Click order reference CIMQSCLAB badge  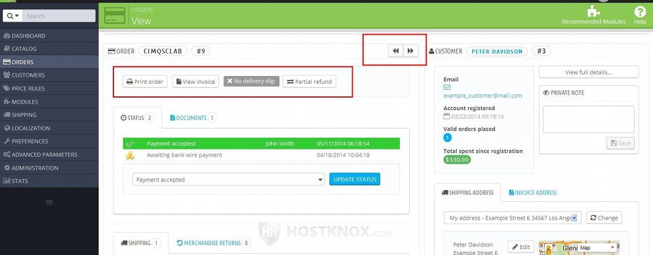(x=163, y=51)
